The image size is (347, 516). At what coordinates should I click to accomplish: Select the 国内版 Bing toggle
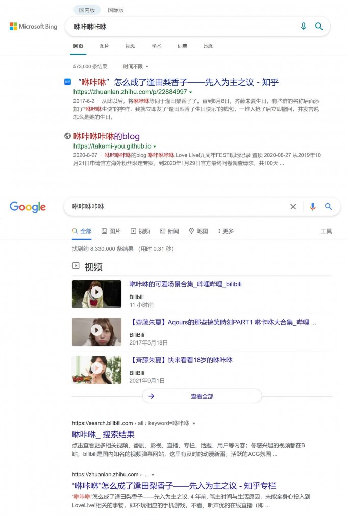click(87, 10)
